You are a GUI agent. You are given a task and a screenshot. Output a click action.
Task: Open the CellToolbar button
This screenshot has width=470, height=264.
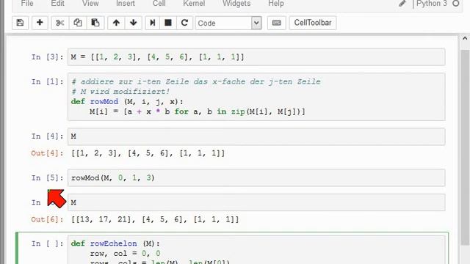coord(313,23)
